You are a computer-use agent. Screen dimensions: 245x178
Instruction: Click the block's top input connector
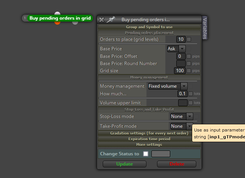[x=57, y=13]
